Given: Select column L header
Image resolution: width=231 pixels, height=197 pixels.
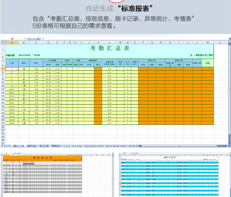Looking at the screenshot, I should click(x=109, y=43).
